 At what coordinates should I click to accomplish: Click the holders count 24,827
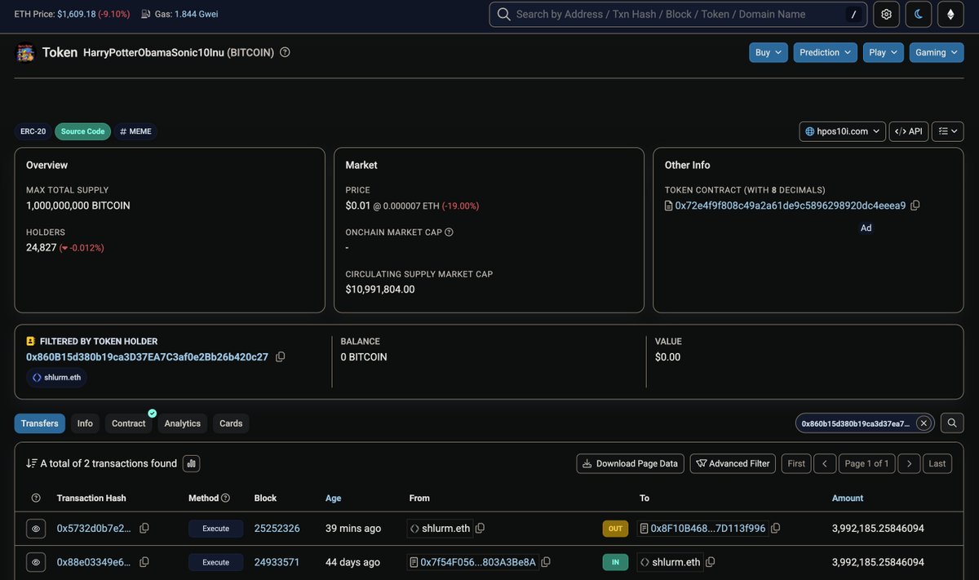(x=42, y=247)
